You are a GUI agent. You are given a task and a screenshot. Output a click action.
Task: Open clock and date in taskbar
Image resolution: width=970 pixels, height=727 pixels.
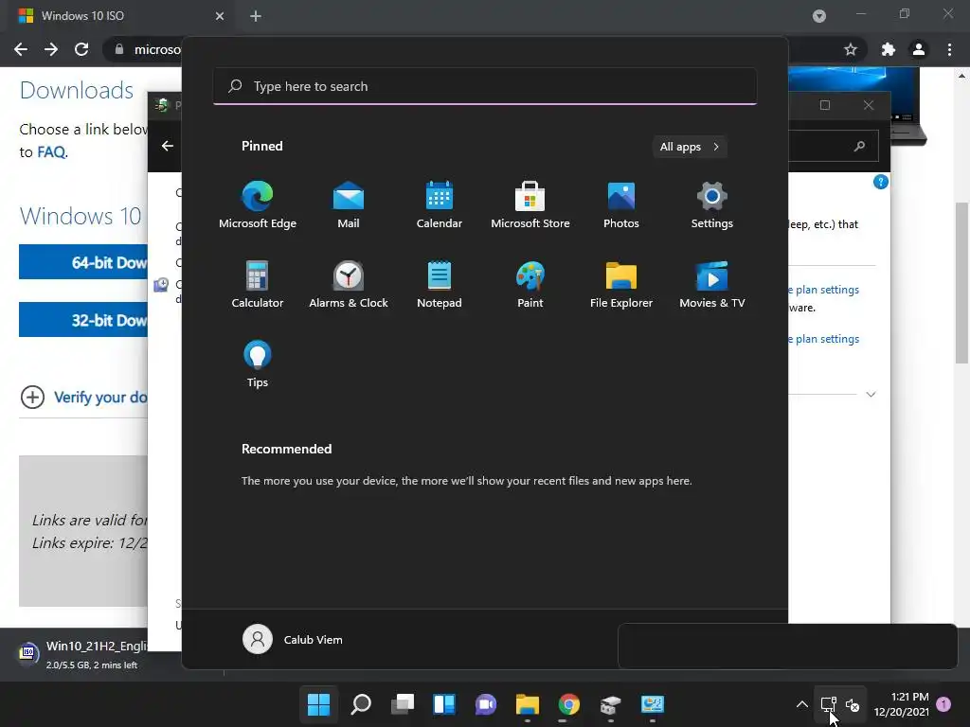pos(901,704)
